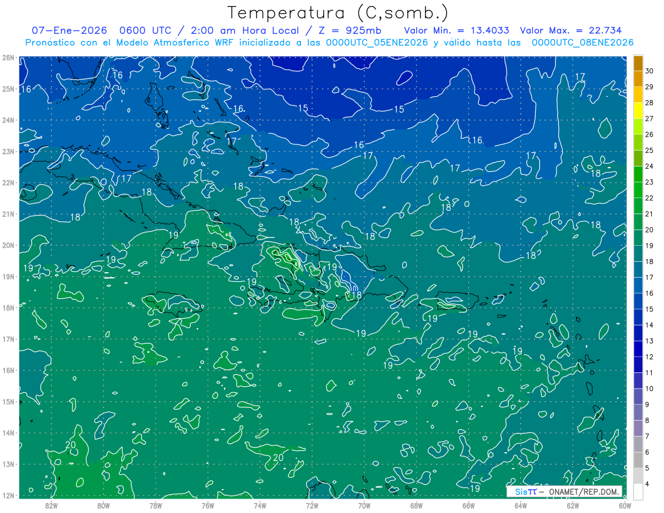
Task: Click latitude axis label "23N"
Action: [8, 151]
